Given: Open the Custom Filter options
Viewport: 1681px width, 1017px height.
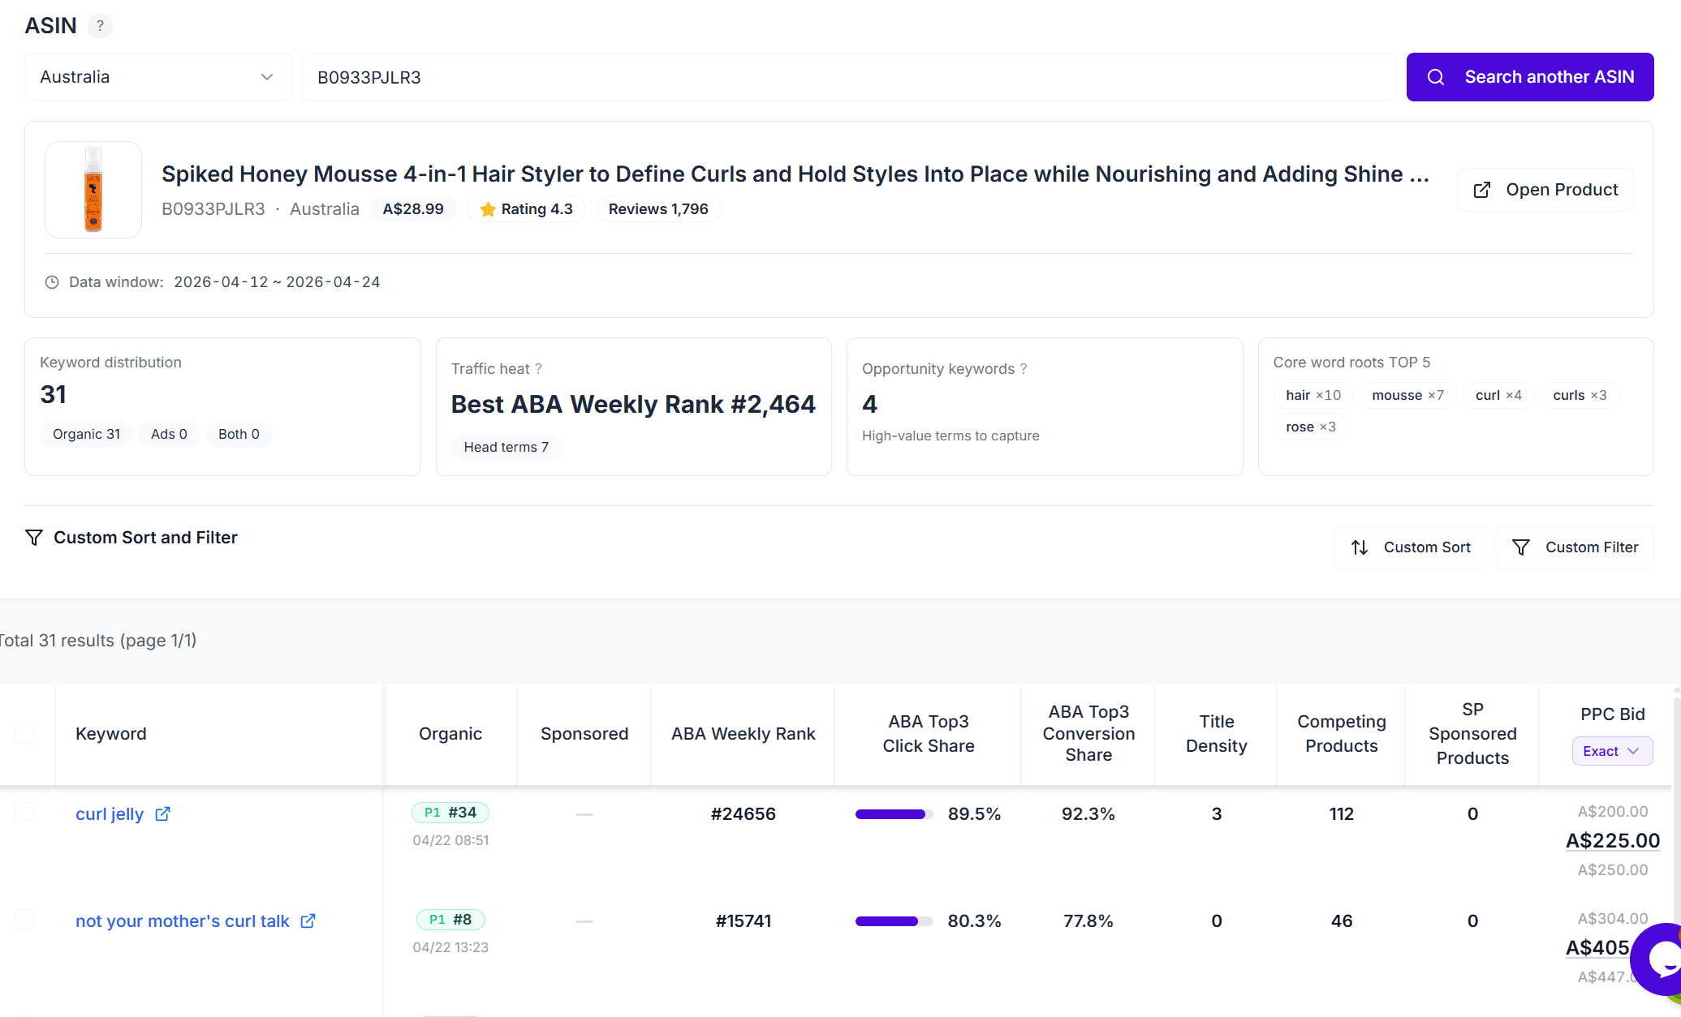Looking at the screenshot, I should 1575,547.
